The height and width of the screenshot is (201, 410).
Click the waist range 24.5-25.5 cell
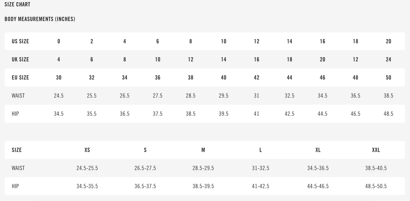coord(87,168)
